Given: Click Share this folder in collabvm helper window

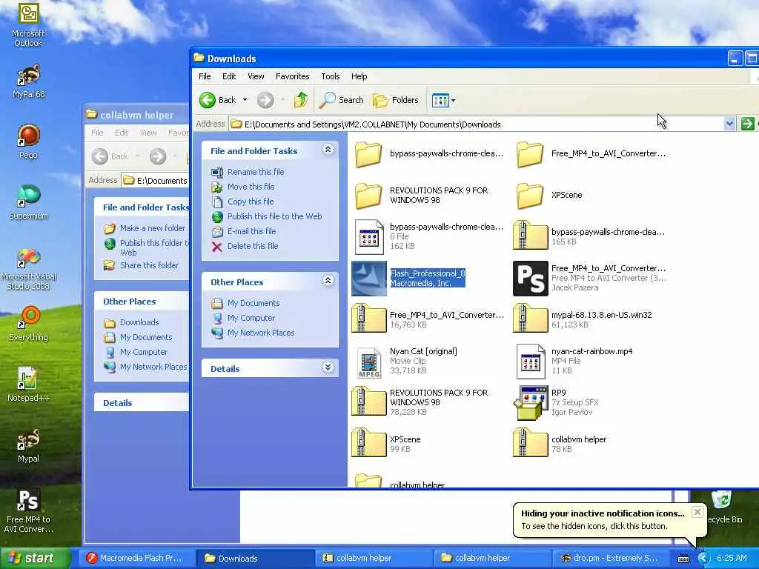Looking at the screenshot, I should point(149,266).
